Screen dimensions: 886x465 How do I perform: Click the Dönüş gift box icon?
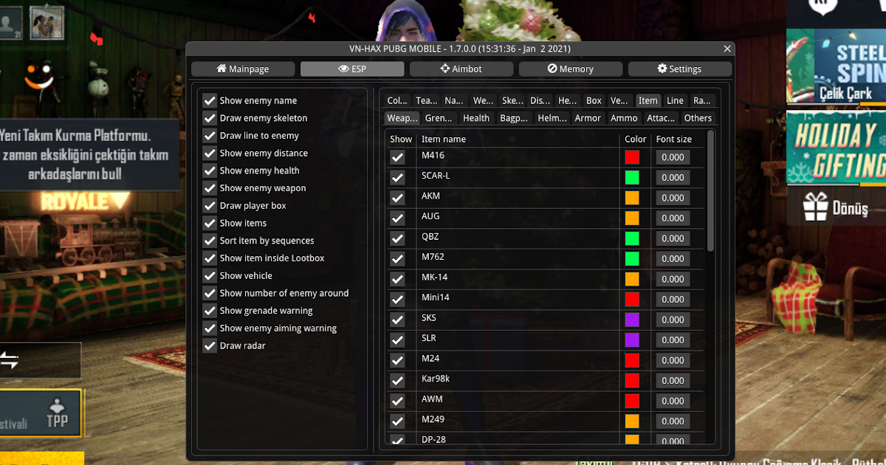tap(816, 207)
